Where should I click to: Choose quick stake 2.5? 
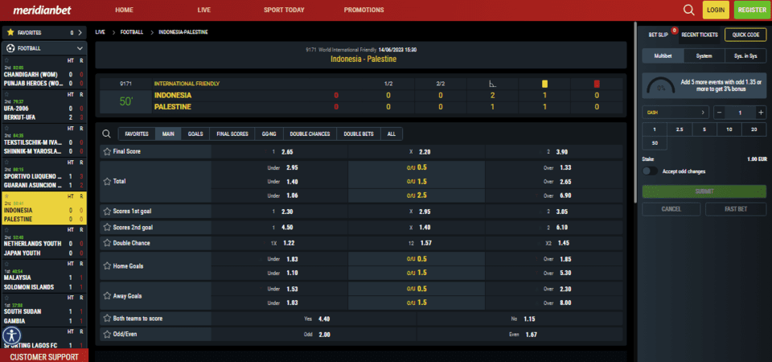point(680,130)
